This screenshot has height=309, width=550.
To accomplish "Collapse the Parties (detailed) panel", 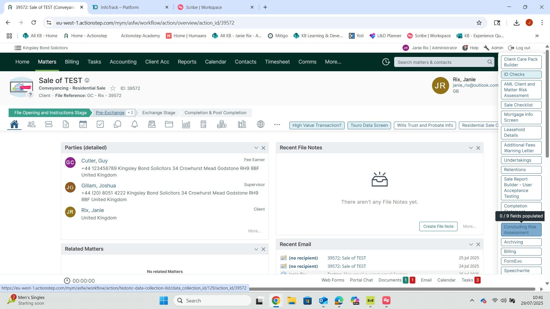I will tap(256, 148).
